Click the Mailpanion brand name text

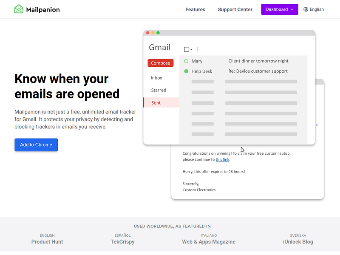(43, 9)
